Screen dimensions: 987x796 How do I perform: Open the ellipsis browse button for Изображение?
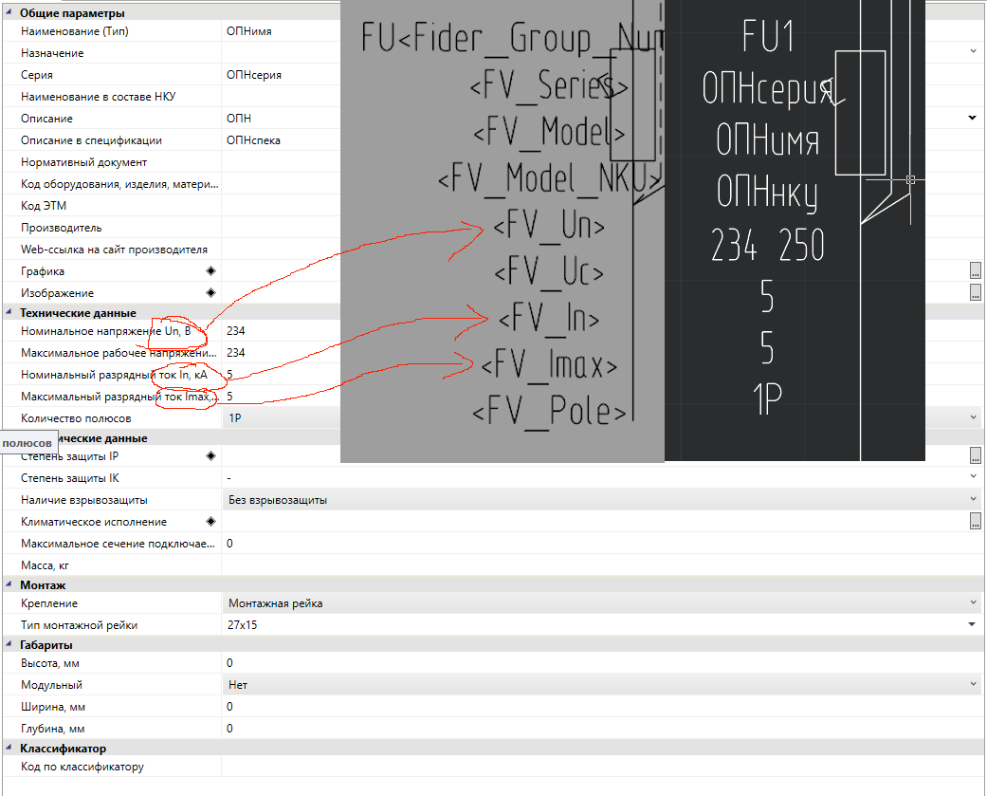[x=975, y=293]
